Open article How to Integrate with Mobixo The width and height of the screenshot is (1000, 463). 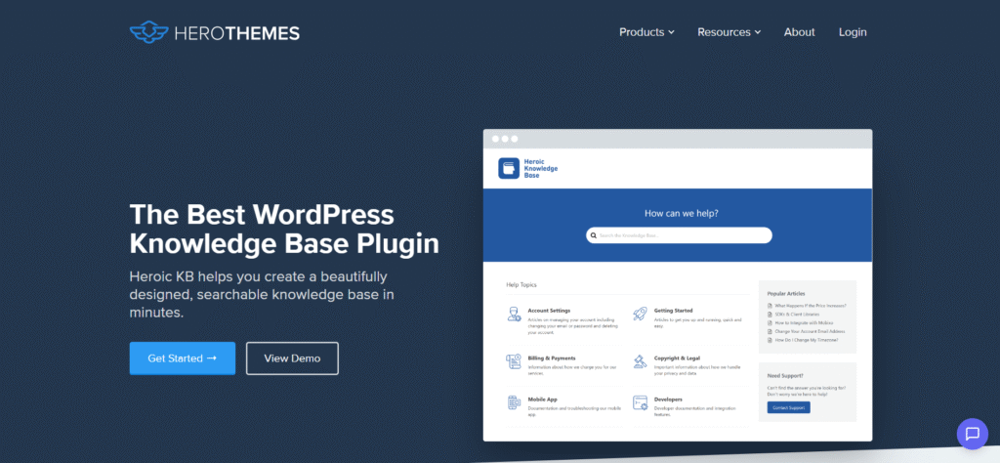tap(803, 322)
